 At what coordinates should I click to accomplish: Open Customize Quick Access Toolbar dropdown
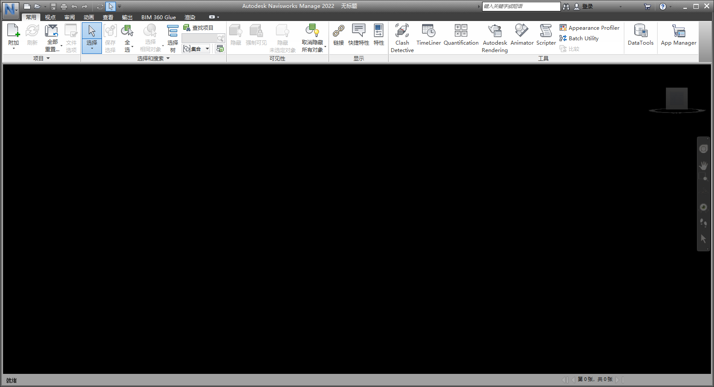click(119, 7)
